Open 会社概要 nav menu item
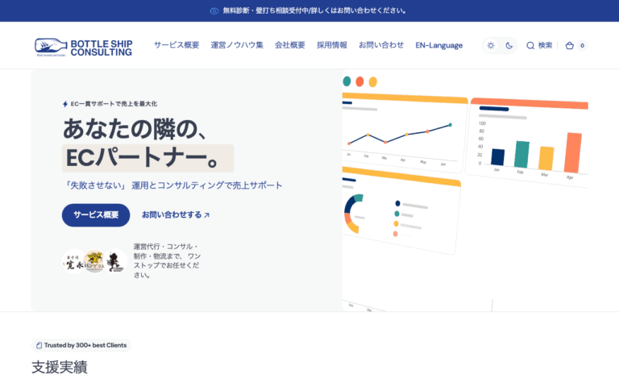619x387 pixels. [290, 45]
